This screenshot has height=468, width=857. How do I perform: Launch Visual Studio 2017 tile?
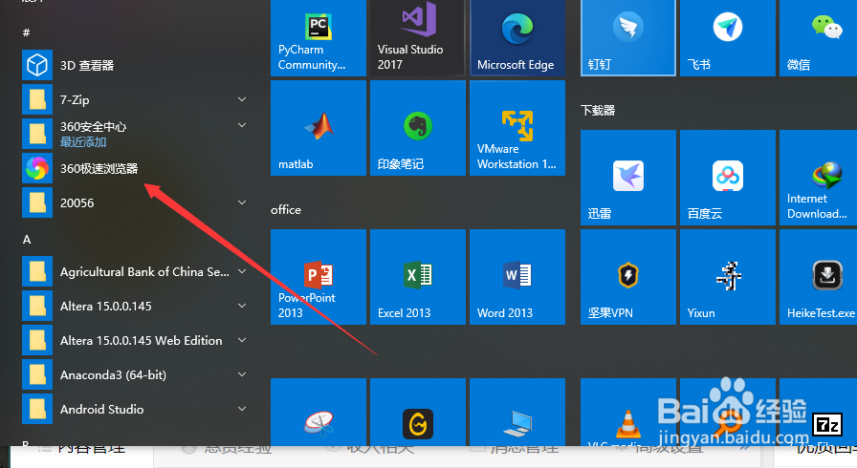click(418, 37)
